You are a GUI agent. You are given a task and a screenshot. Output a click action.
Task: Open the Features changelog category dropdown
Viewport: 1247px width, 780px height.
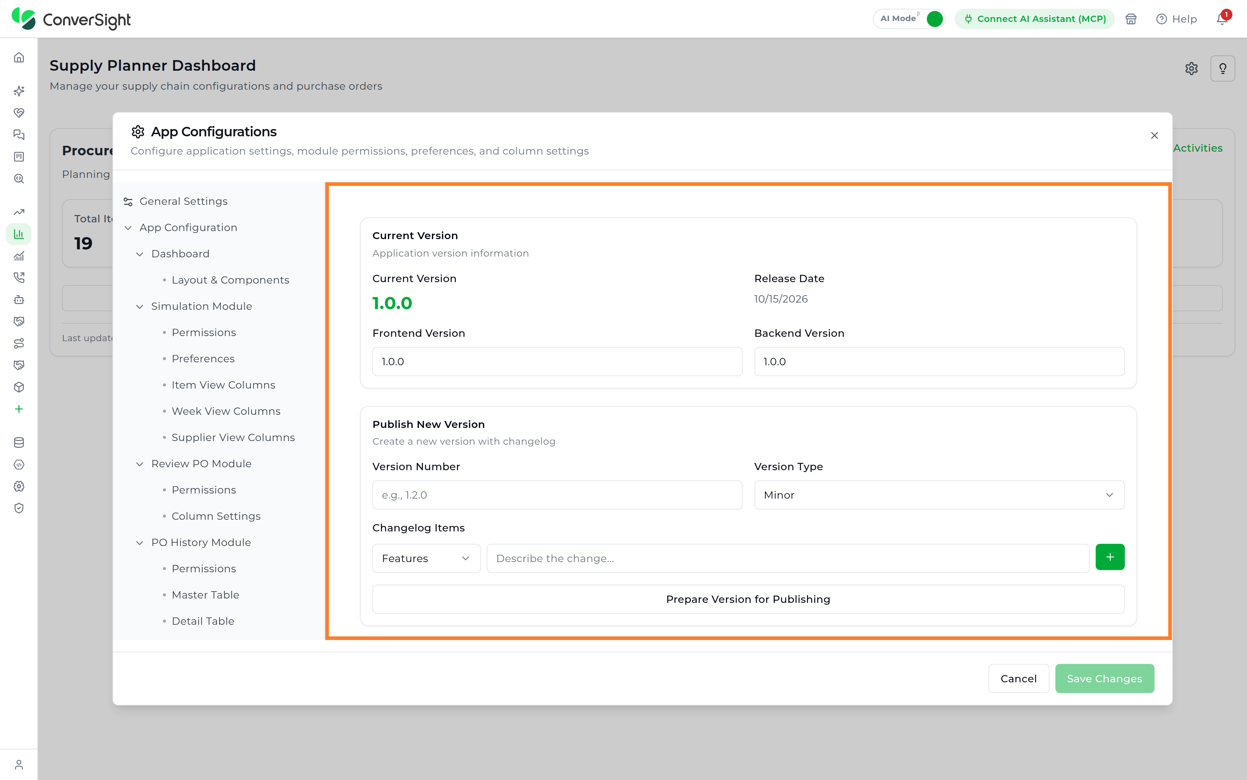[x=426, y=558]
